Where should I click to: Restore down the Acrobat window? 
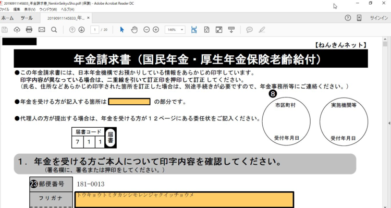(371, 3)
